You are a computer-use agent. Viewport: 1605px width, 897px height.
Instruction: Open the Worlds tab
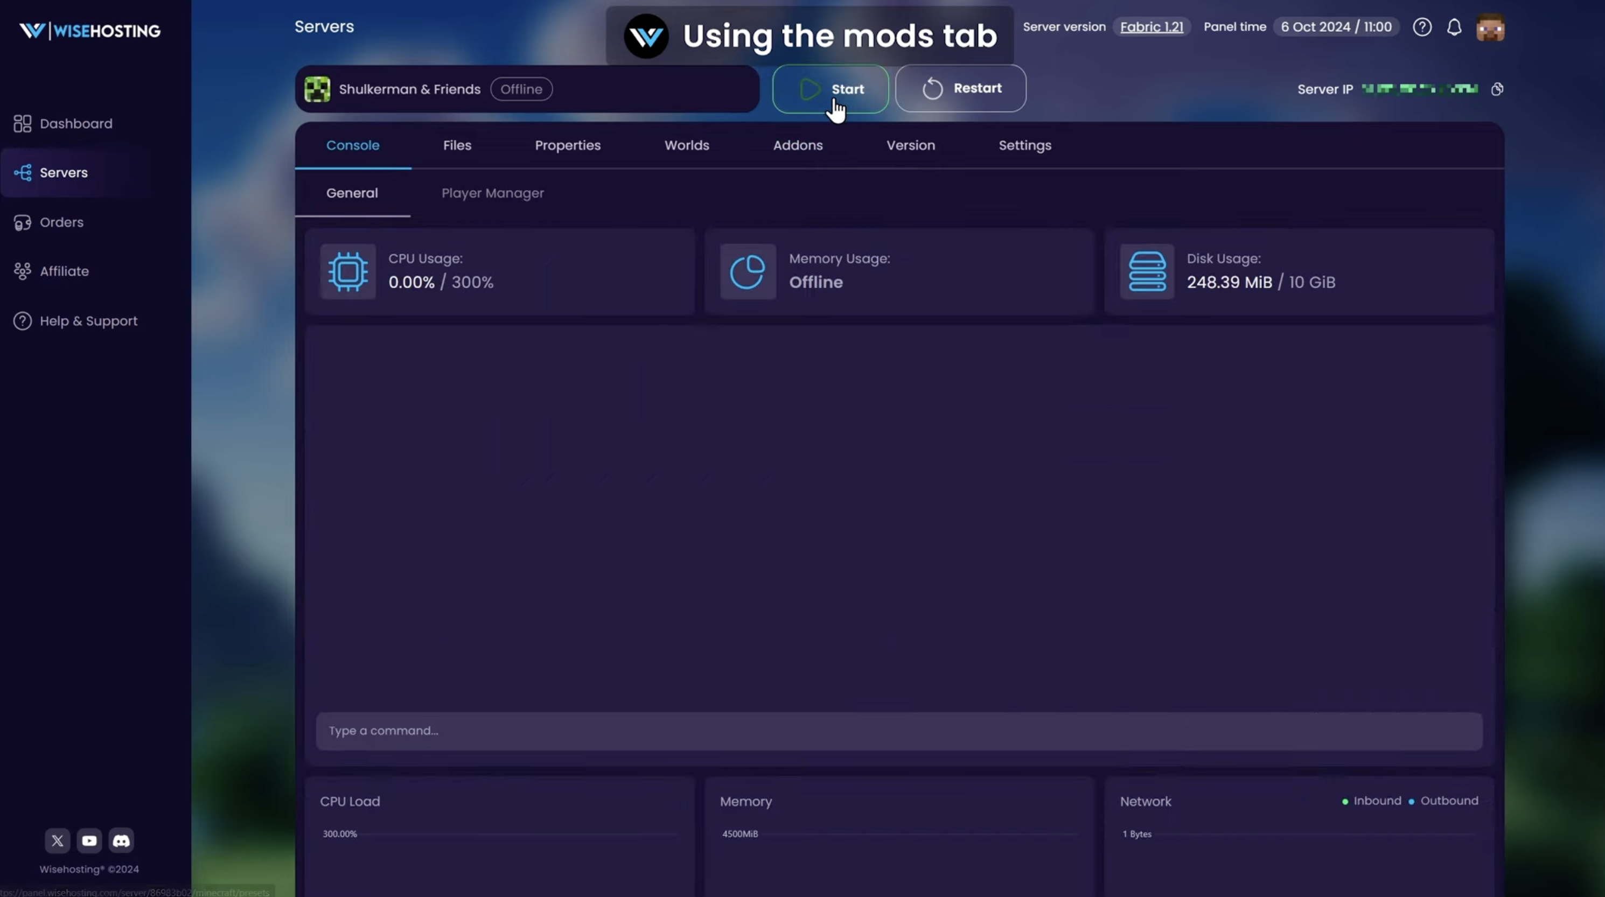coord(687,145)
